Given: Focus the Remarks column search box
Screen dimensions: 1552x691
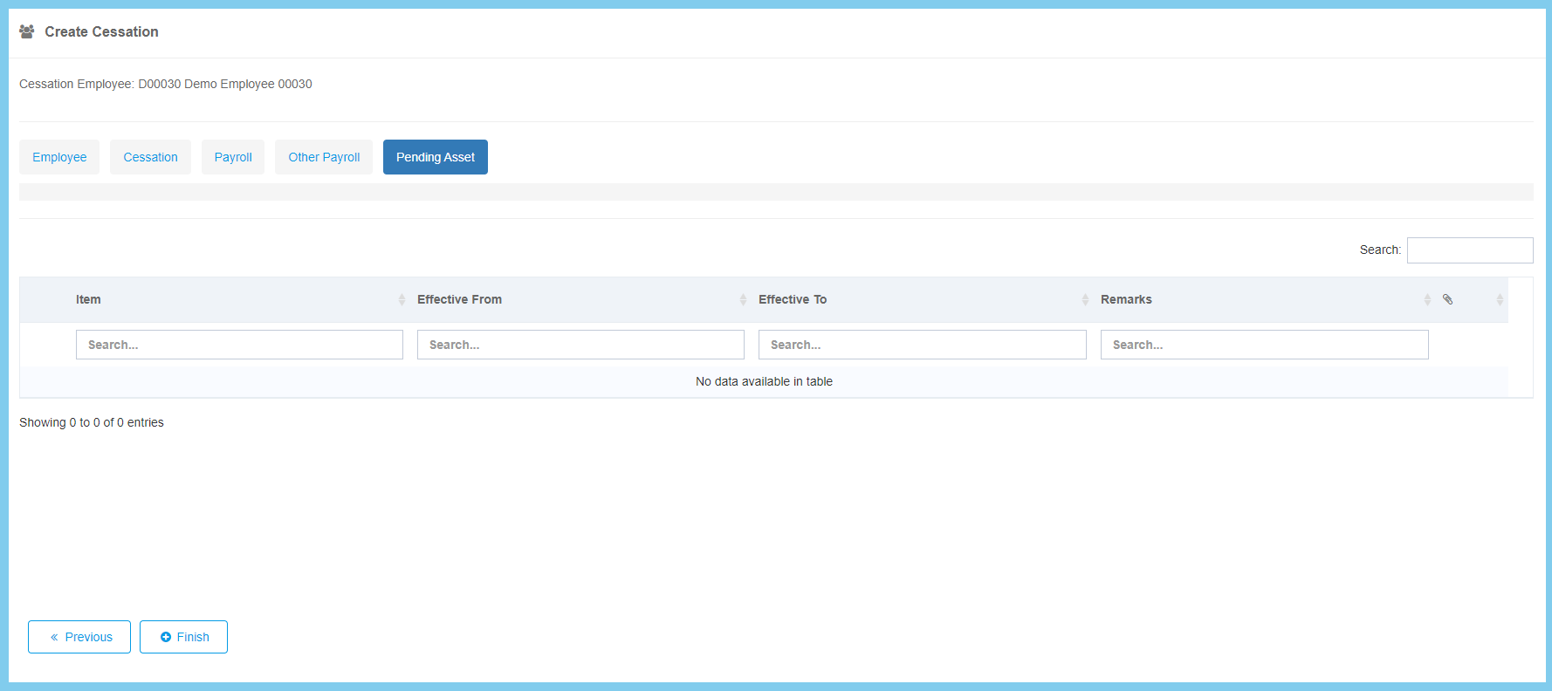Looking at the screenshot, I should pos(1264,345).
